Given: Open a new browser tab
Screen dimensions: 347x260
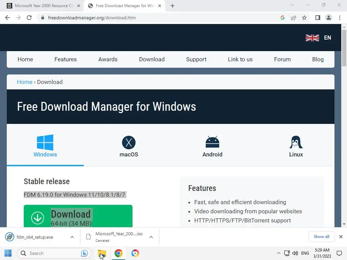Looking at the screenshot, I should pyautogui.click(x=172, y=6).
